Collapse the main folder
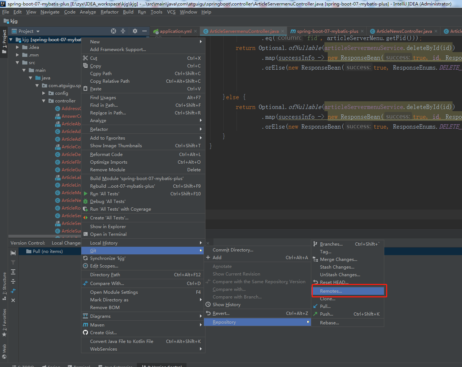Viewport: 462px width, 367px height. (x=24, y=70)
